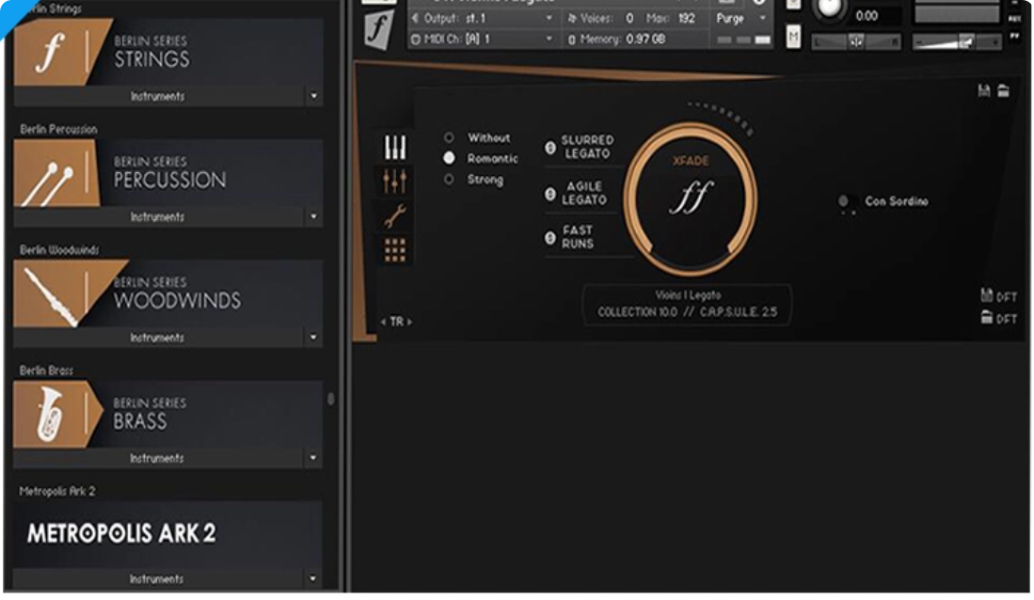Click the memory usage icon
This screenshot has width=1034, height=600.
coord(572,39)
